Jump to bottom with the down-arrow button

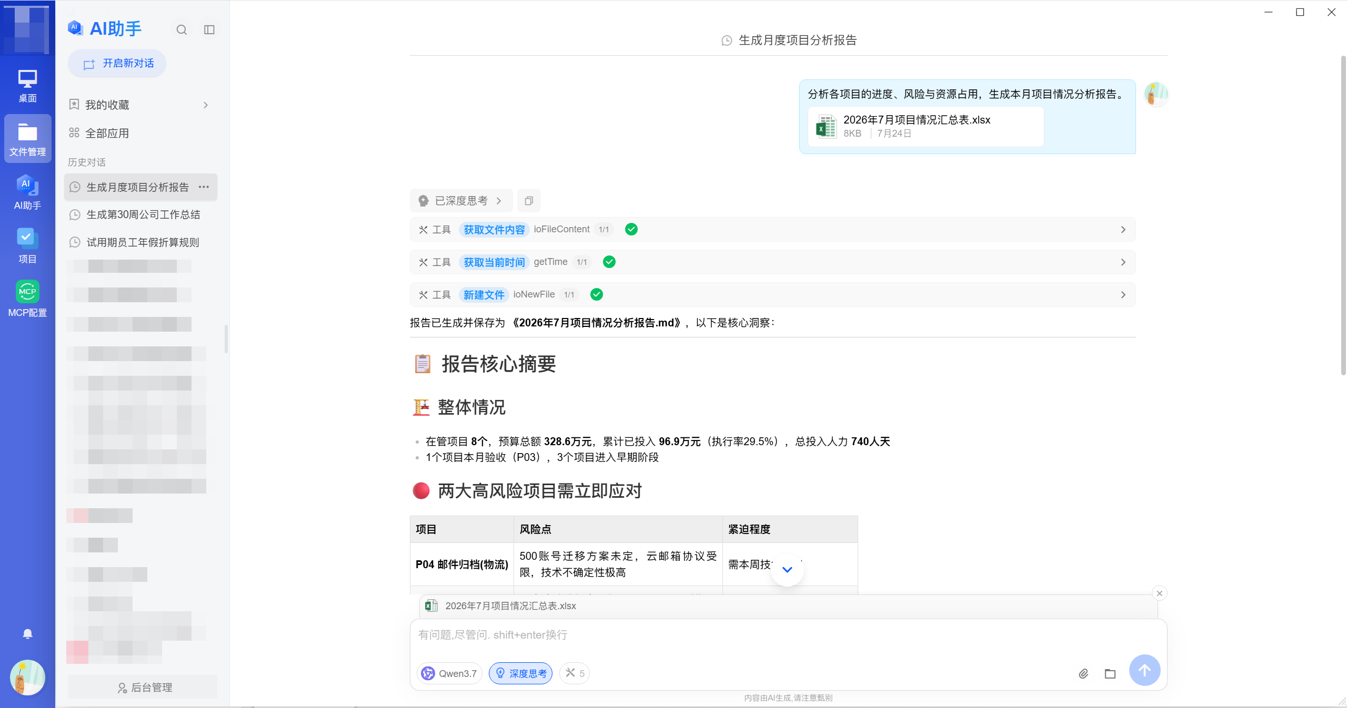pos(787,570)
